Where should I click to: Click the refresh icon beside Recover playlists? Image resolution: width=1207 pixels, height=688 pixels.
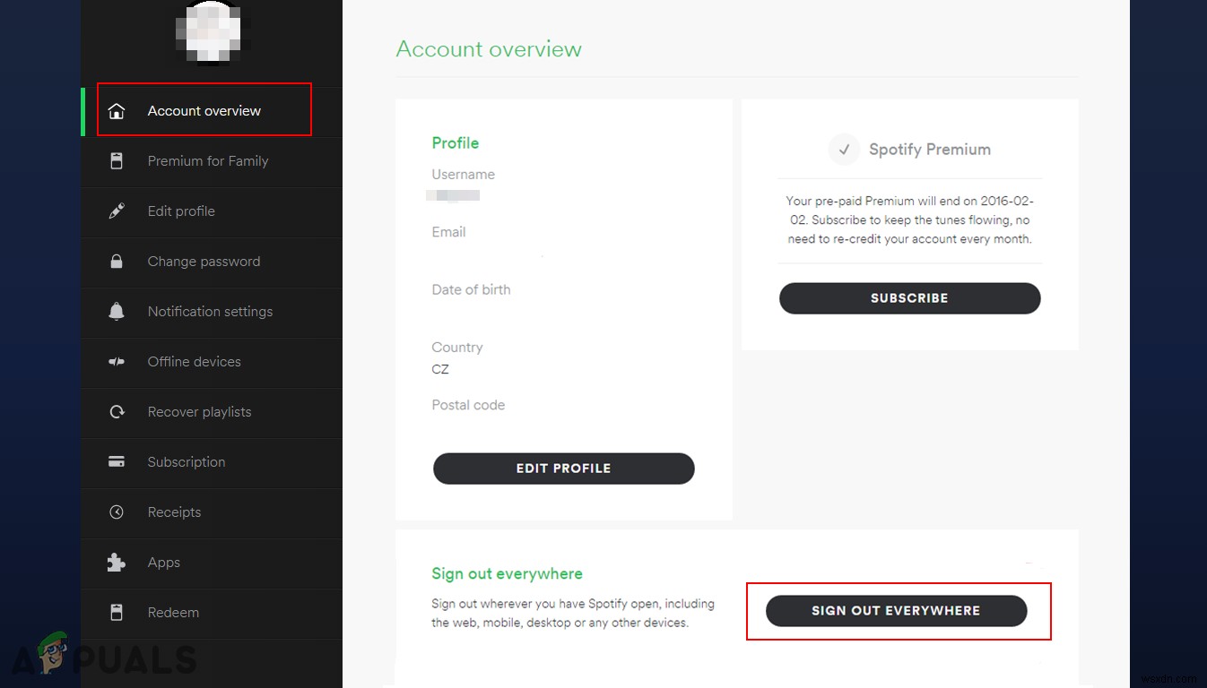117,411
